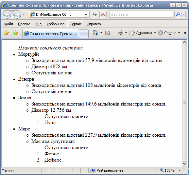Image resolution: width=189 pixels, height=175 pixels.
Task: Refresh the page with the green arrows icon
Action: pyautogui.click(x=94, y=14)
